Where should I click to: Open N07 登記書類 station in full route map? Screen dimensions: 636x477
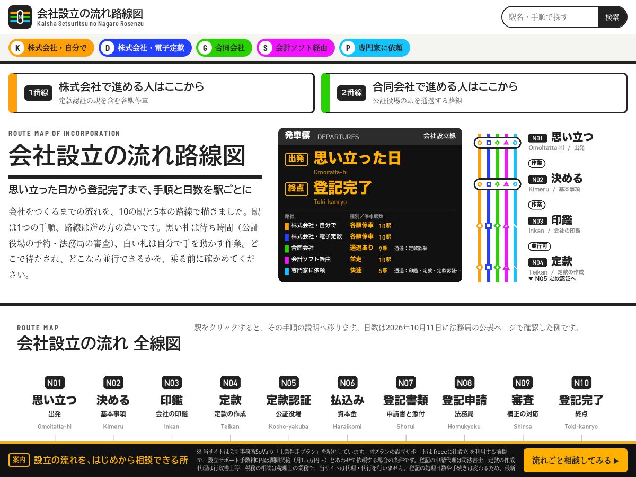point(406,403)
